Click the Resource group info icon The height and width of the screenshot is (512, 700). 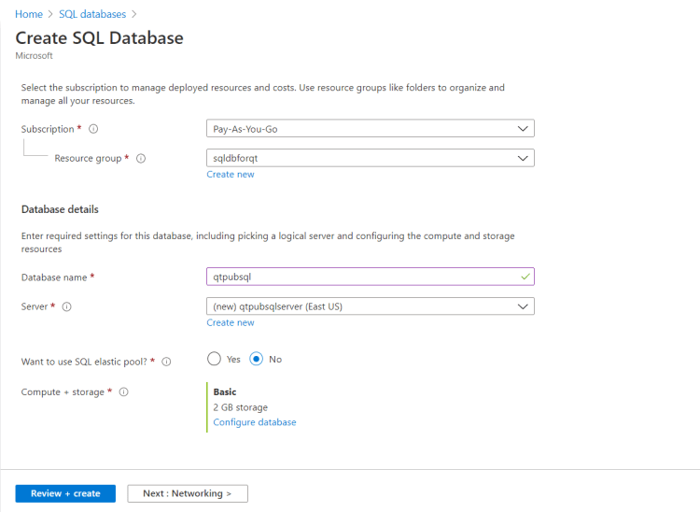(141, 159)
